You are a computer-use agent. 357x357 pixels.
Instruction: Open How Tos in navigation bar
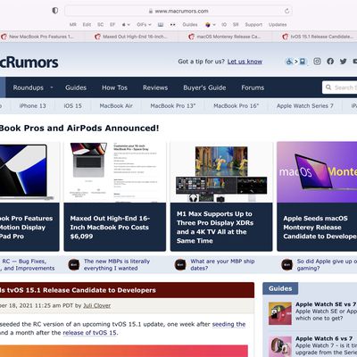click(x=114, y=87)
